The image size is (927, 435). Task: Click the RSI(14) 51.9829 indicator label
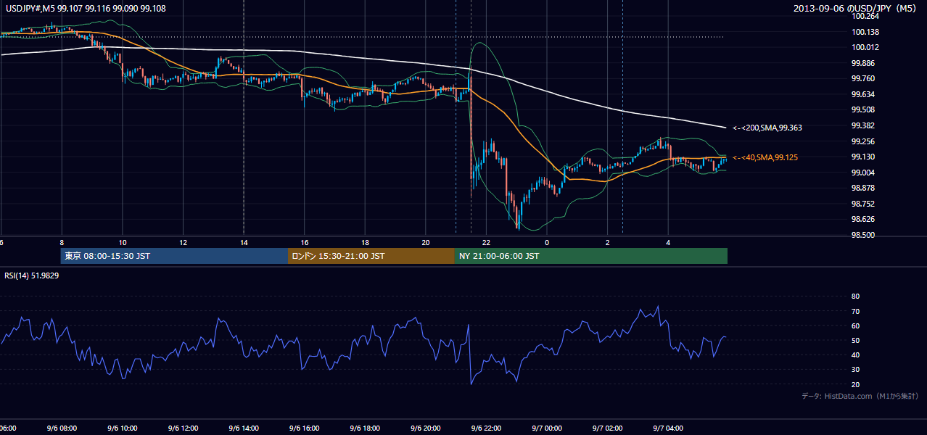click(32, 275)
